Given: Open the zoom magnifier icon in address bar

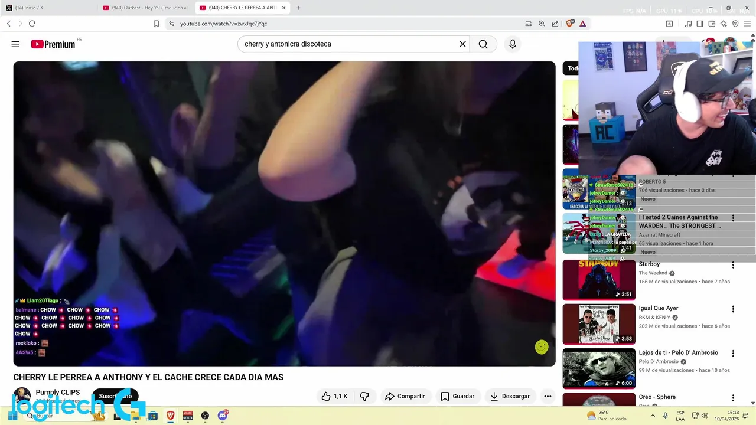Looking at the screenshot, I should [542, 24].
